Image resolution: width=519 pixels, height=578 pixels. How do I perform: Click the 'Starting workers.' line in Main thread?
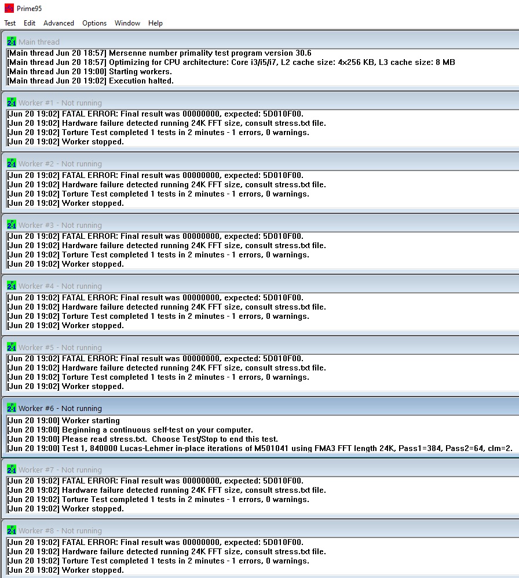point(90,71)
